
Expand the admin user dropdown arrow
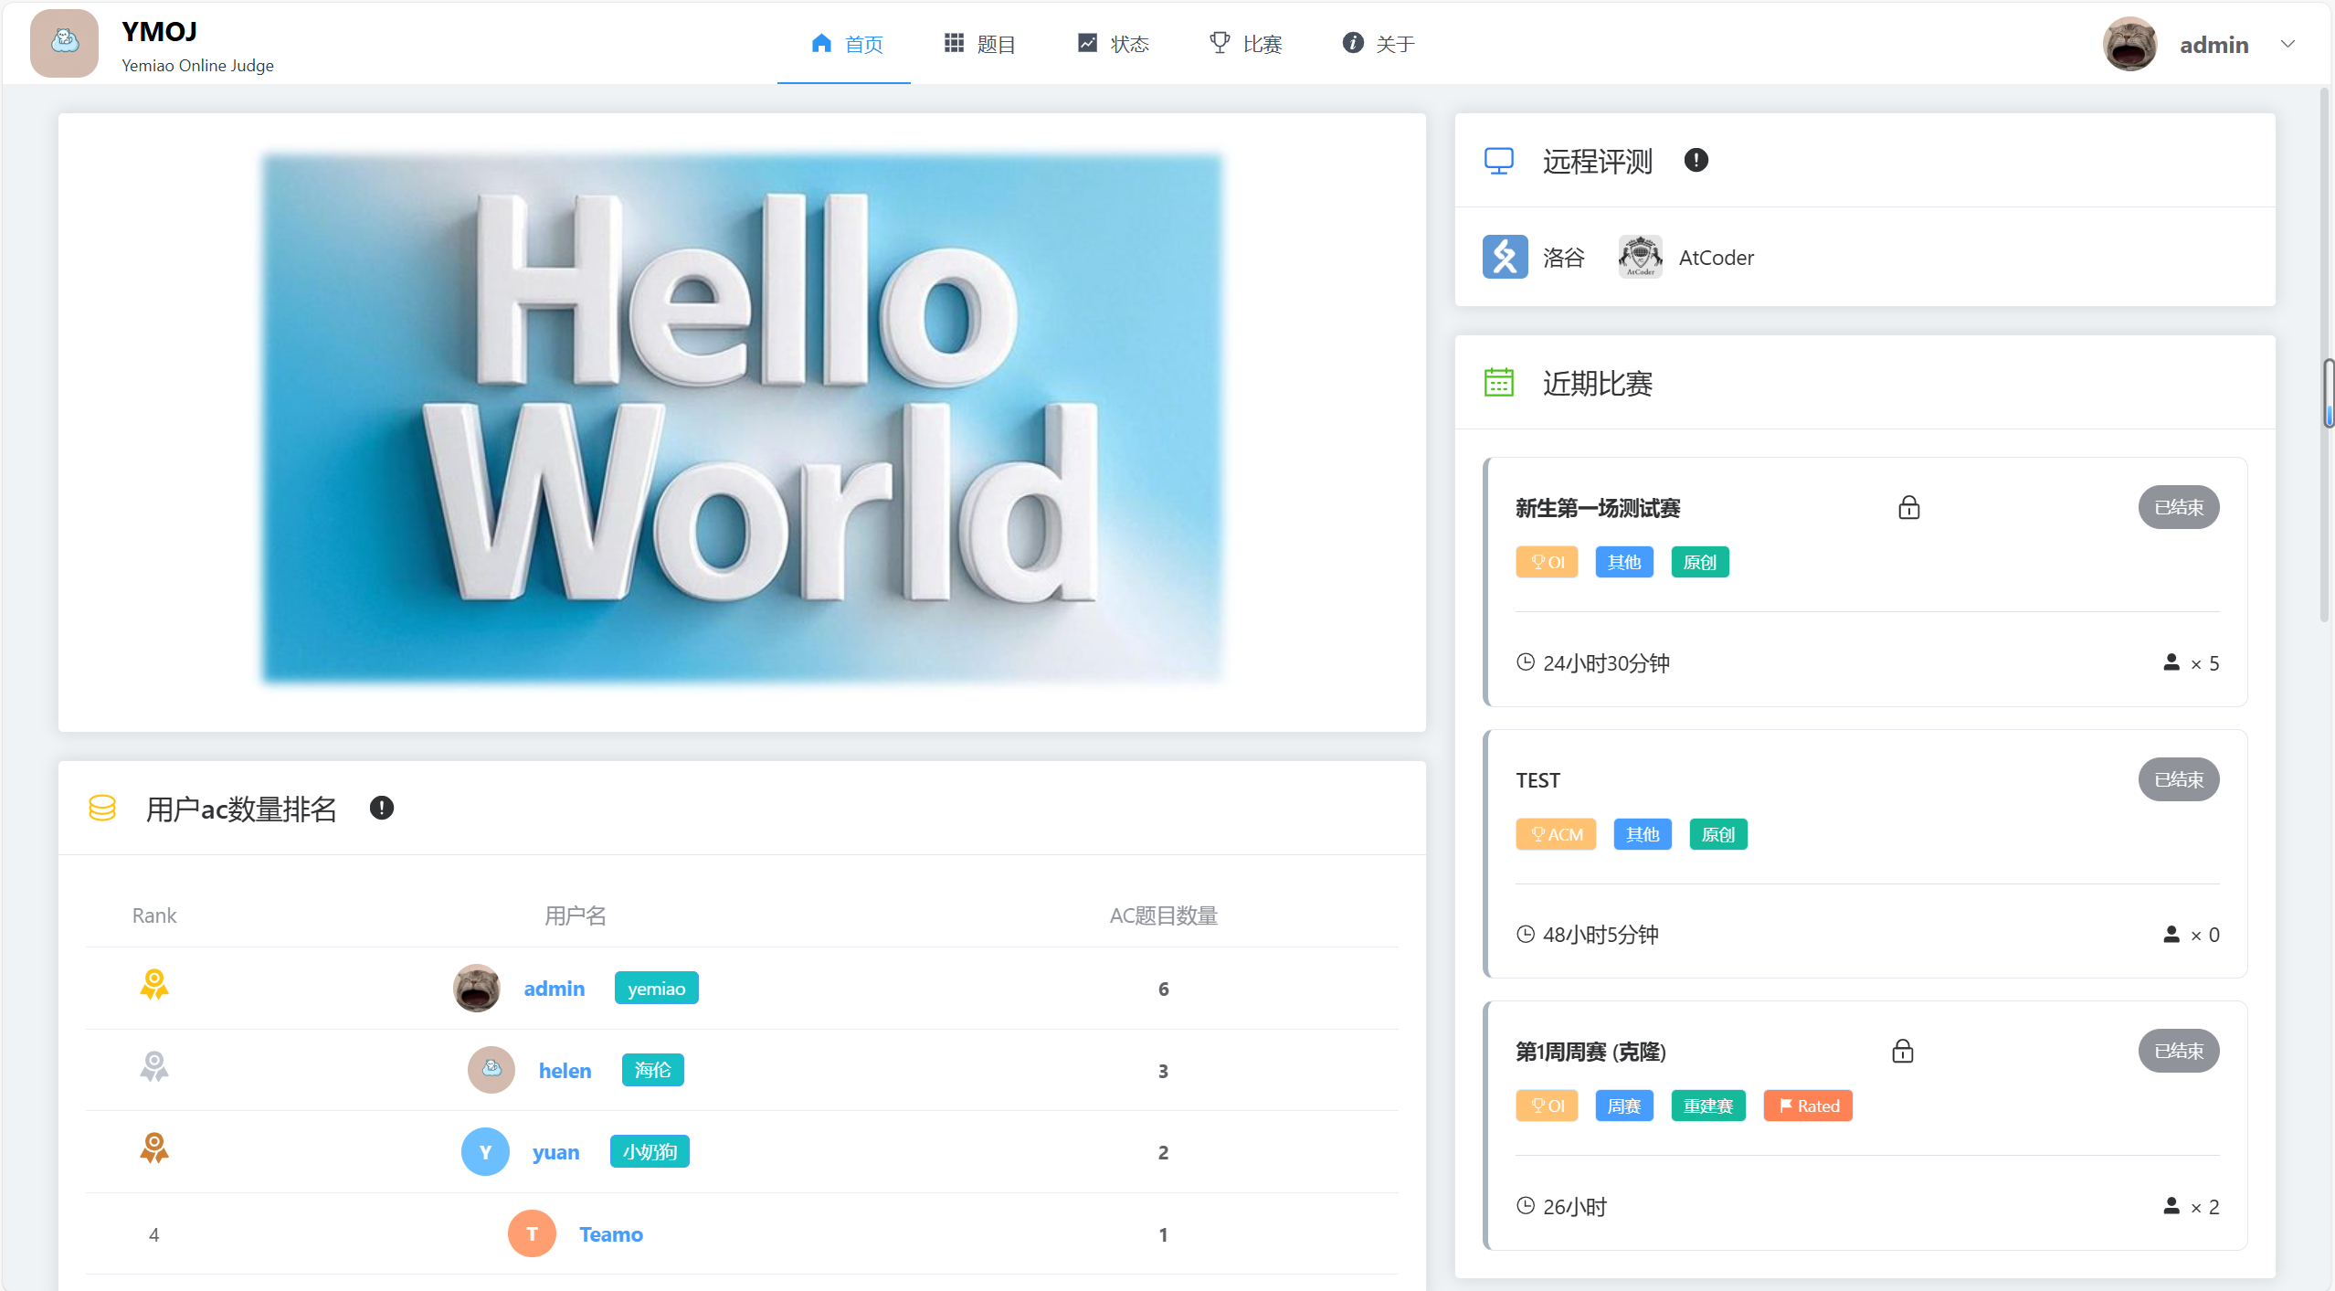point(2287,44)
